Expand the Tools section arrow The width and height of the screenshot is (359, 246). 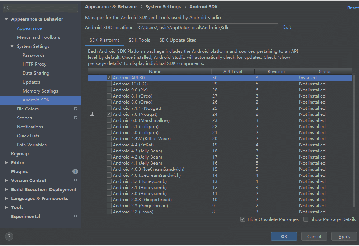6,207
